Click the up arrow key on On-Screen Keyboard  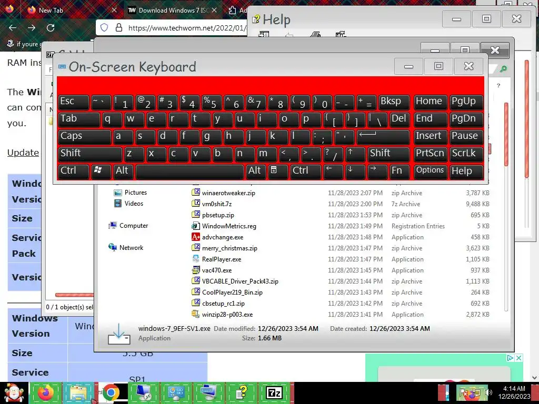pyautogui.click(x=354, y=155)
